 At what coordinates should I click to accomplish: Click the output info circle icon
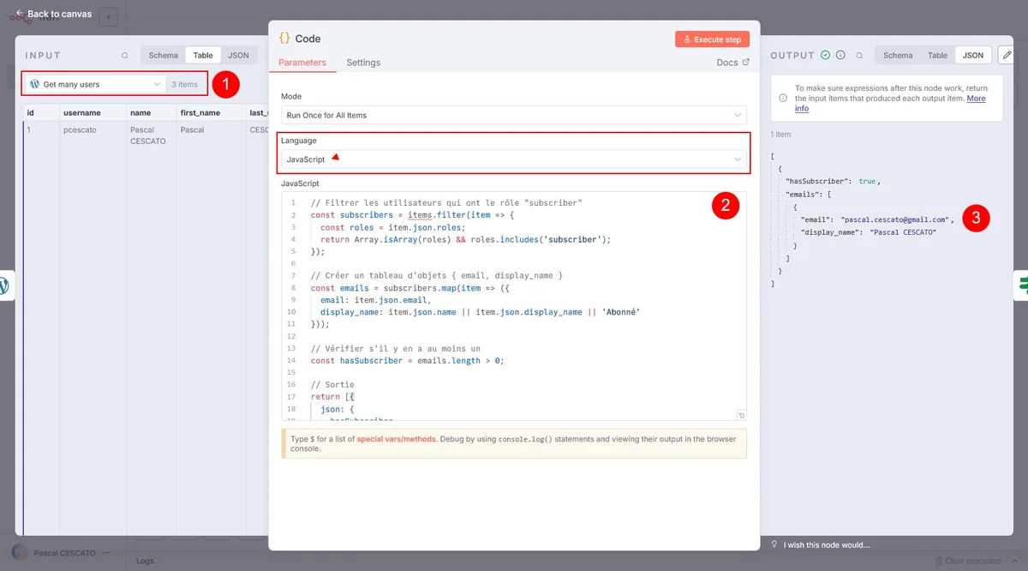pos(840,55)
